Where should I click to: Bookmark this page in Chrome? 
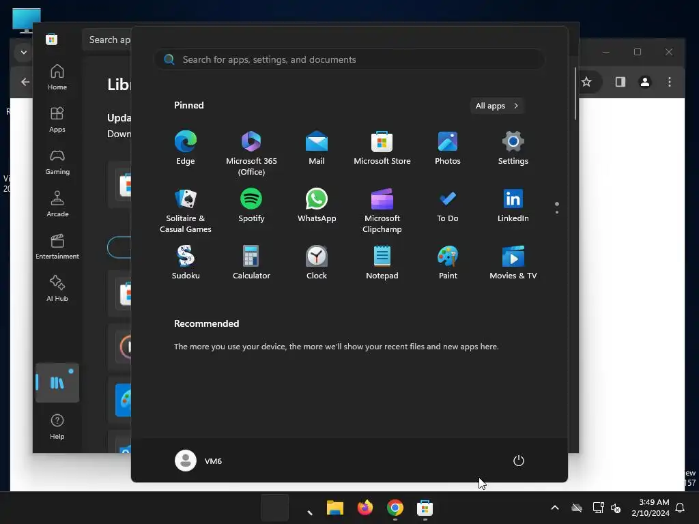click(586, 82)
